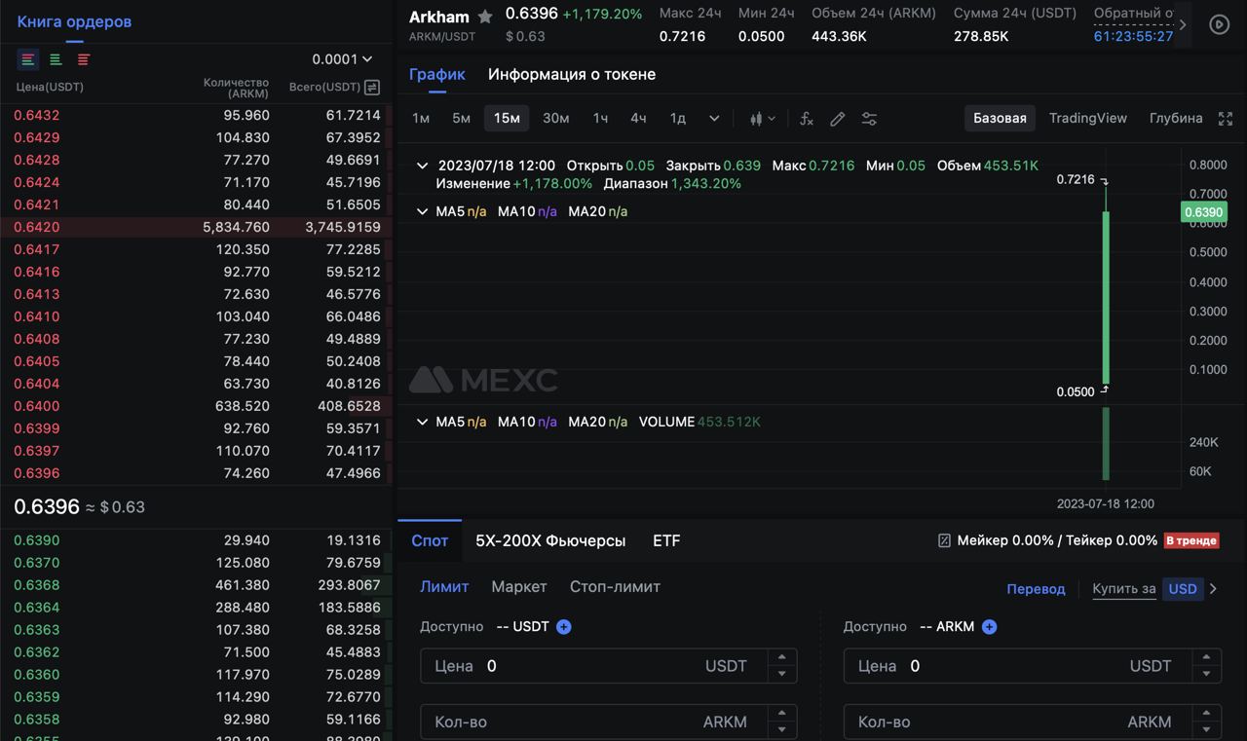The image size is (1247, 741).
Task: Click bid price 0.6390 row
Action: (196, 540)
